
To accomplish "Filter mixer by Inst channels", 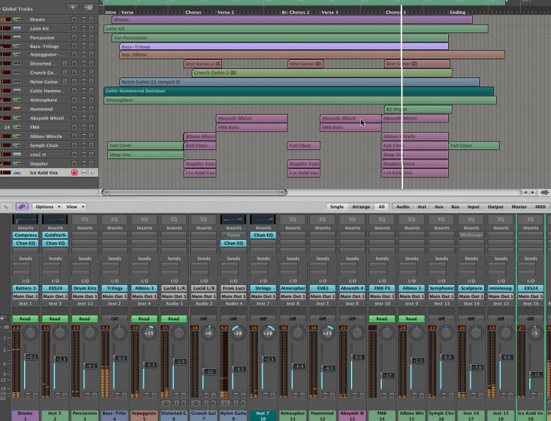I will [x=421, y=206].
